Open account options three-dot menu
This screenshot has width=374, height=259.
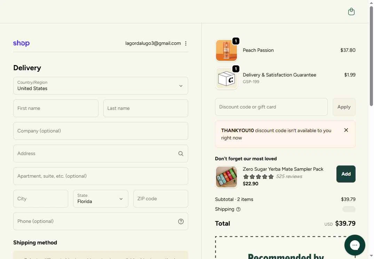[x=185, y=43]
